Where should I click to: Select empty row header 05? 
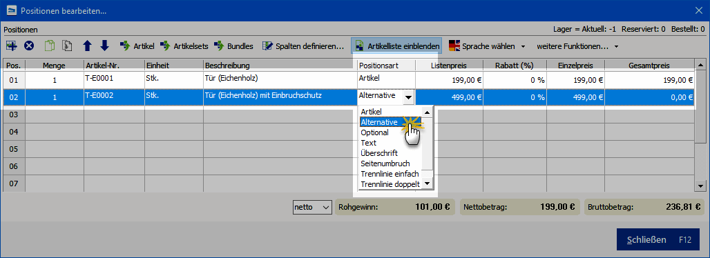(x=14, y=149)
